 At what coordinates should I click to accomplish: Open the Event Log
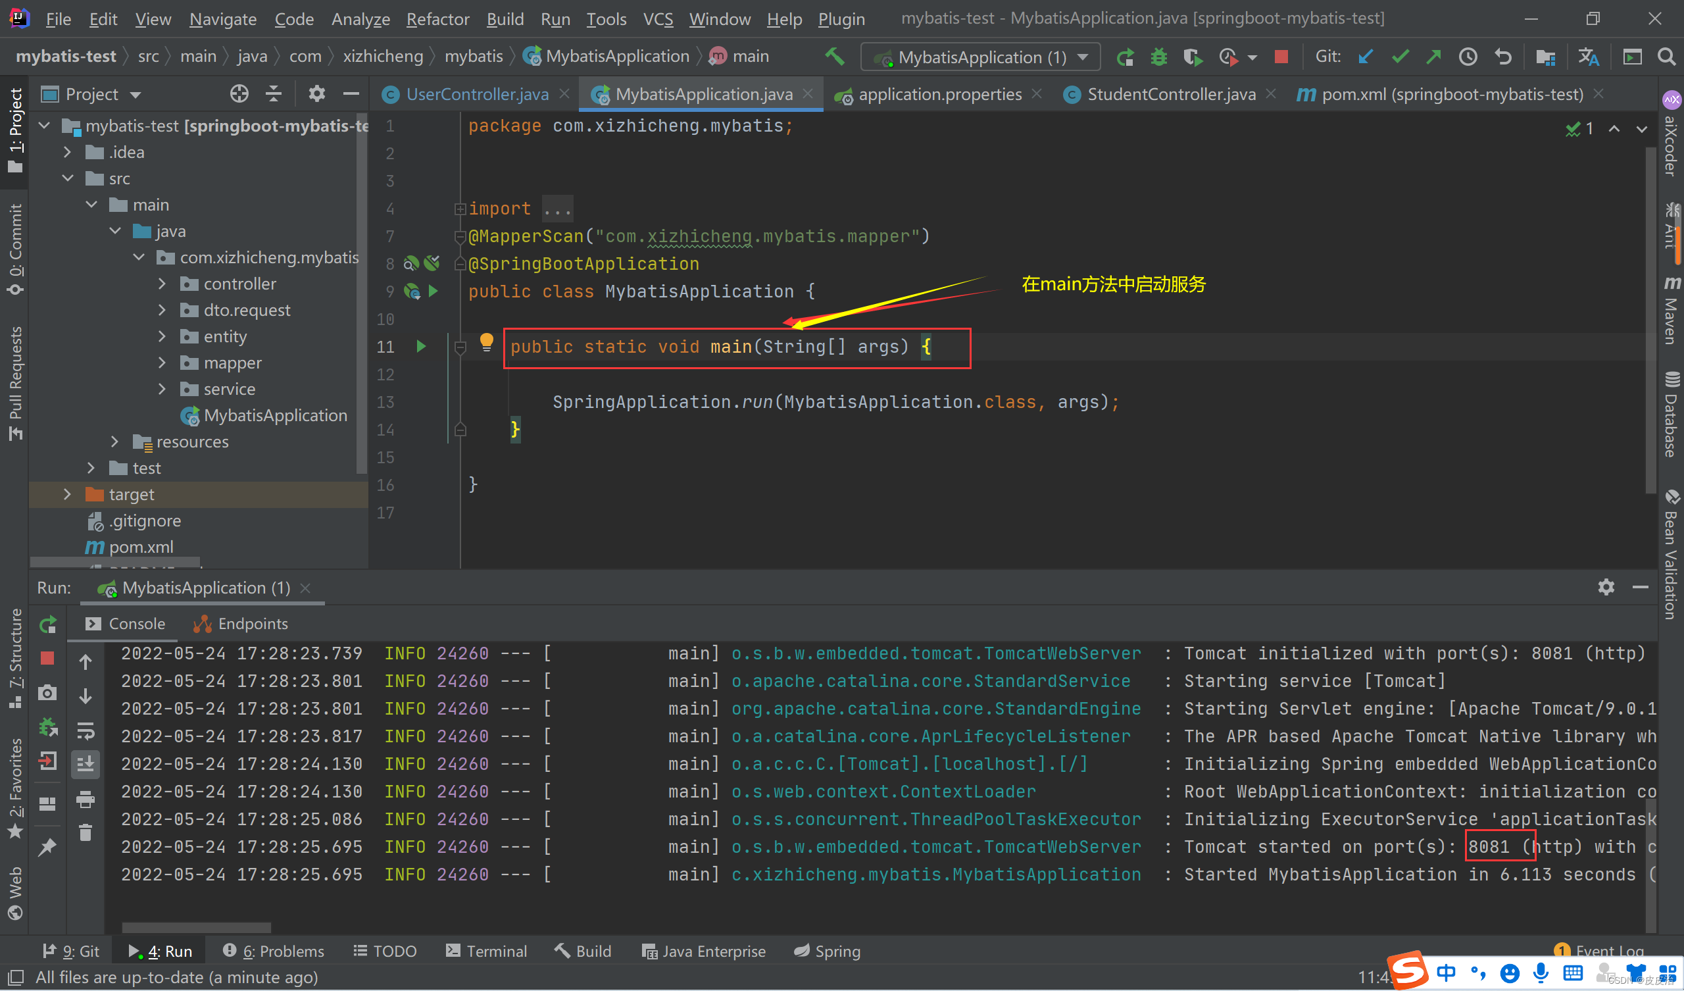[1598, 951]
